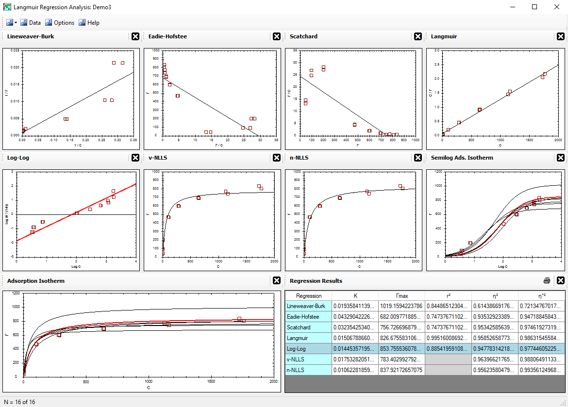This screenshot has height=407, width=568.
Task: Open the Help menu
Action: [x=89, y=23]
